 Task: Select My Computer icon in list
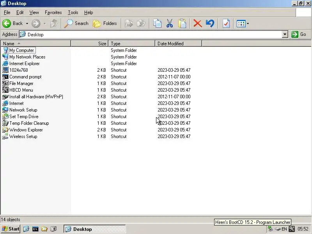click(5, 50)
